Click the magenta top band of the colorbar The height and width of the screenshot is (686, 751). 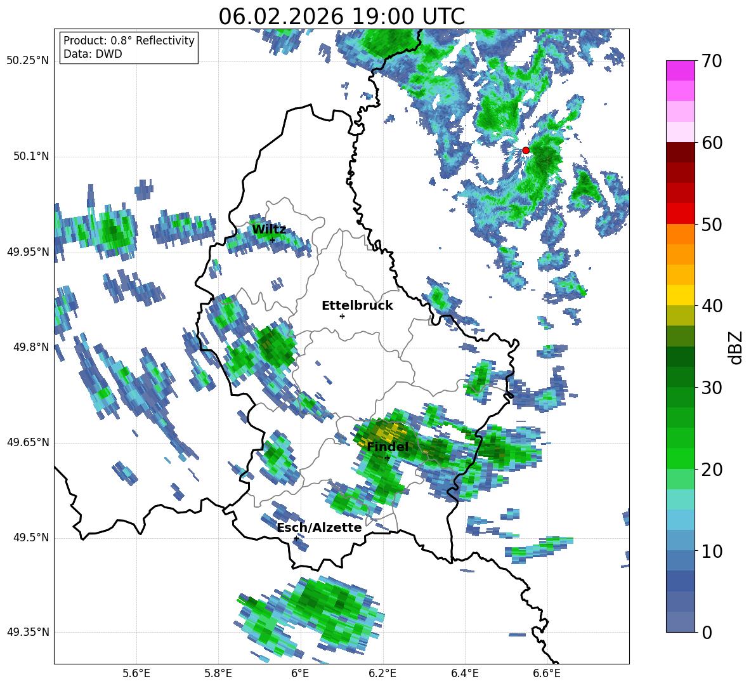[680, 71]
